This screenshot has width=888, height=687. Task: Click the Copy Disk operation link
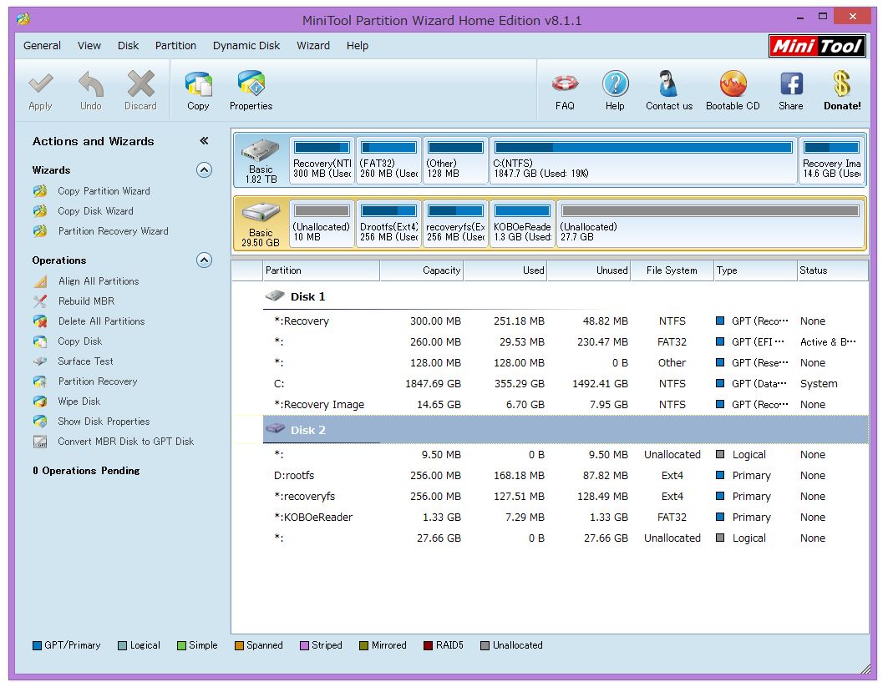(x=80, y=341)
